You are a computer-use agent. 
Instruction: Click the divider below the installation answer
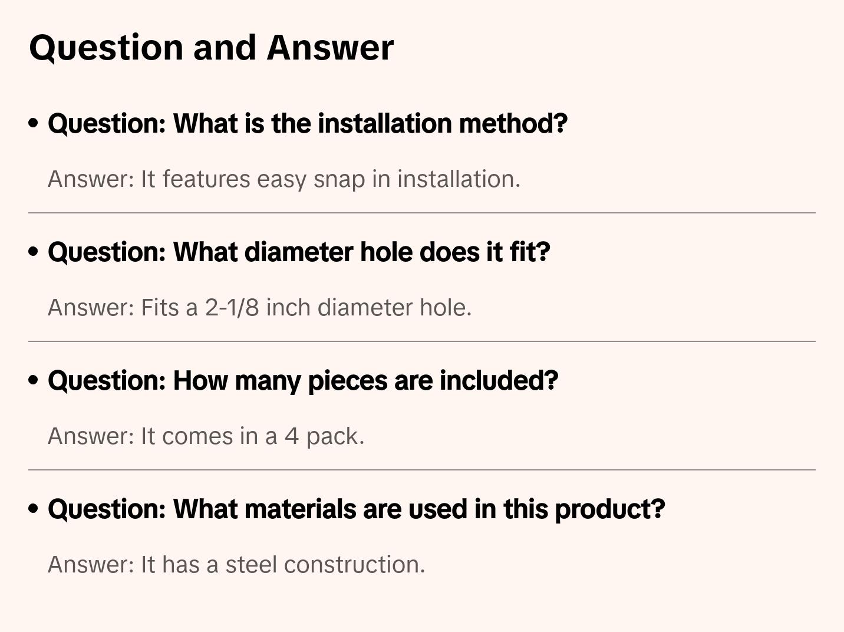coord(421,213)
